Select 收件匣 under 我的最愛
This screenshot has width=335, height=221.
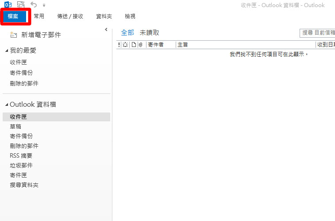tap(19, 62)
